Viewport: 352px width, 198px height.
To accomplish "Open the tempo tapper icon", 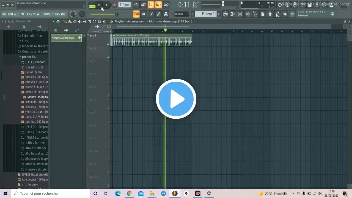I will tap(277, 14).
